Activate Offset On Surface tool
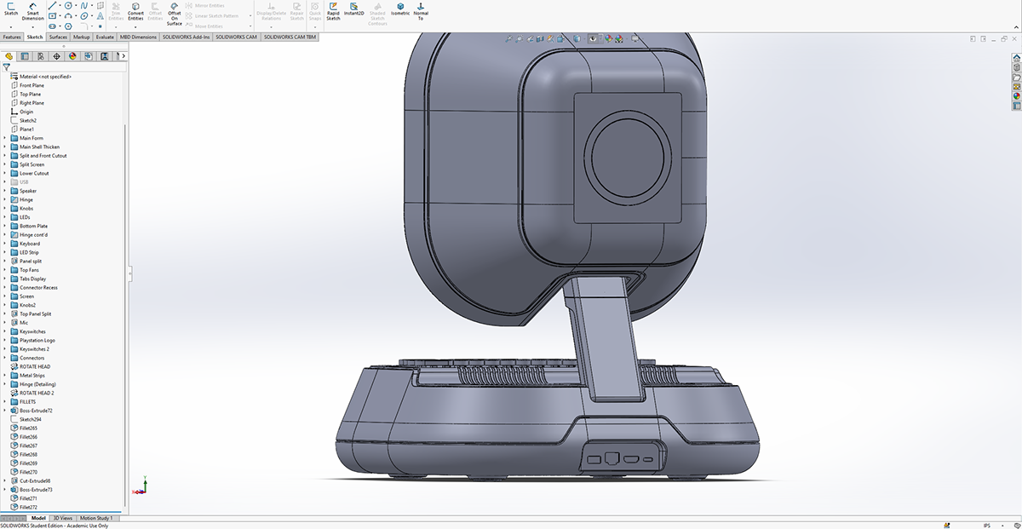This screenshot has width=1022, height=529. click(174, 12)
